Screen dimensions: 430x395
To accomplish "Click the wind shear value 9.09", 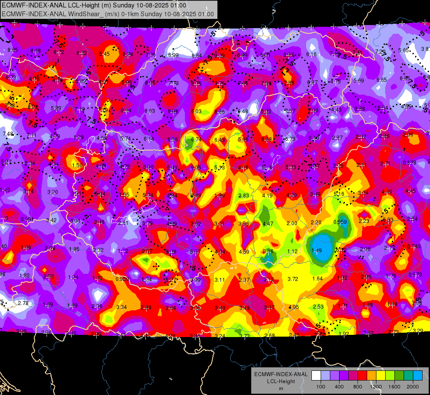I will [x=219, y=56].
